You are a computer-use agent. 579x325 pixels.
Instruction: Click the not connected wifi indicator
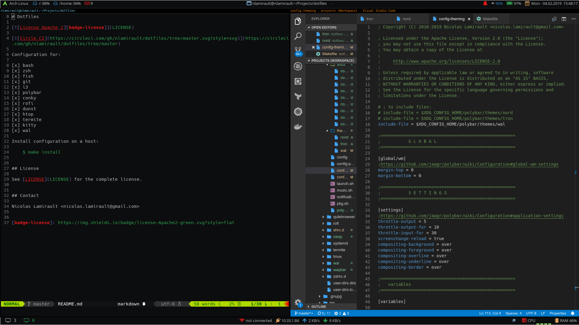pyautogui.click(x=256, y=321)
